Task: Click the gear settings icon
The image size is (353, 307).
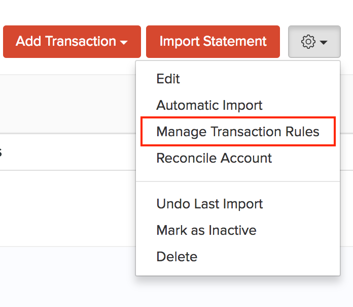Action: tap(308, 42)
